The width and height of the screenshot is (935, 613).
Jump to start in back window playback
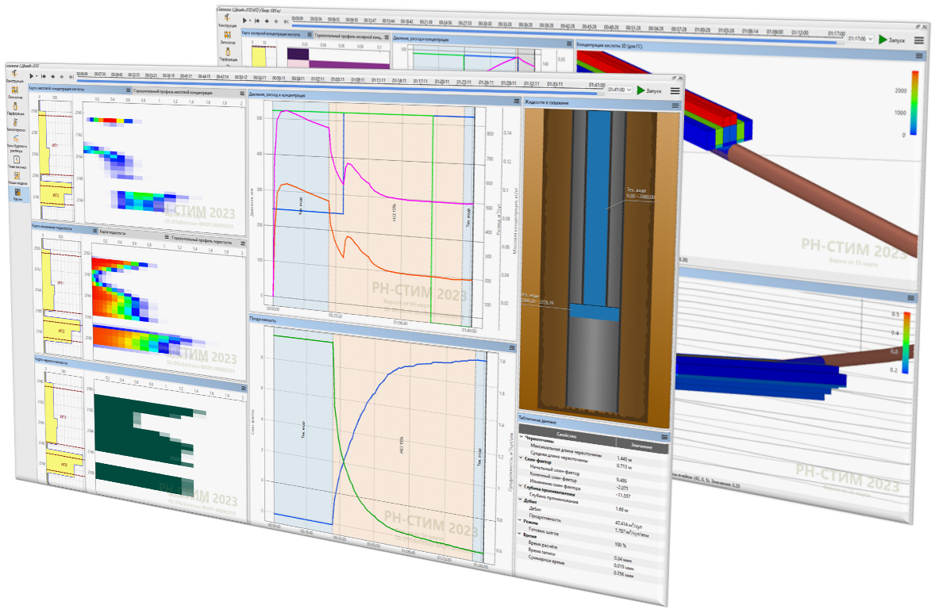coord(258,21)
